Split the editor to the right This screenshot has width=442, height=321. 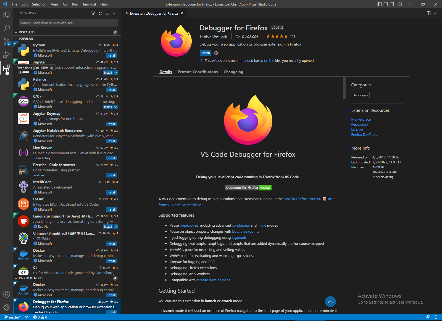428,13
